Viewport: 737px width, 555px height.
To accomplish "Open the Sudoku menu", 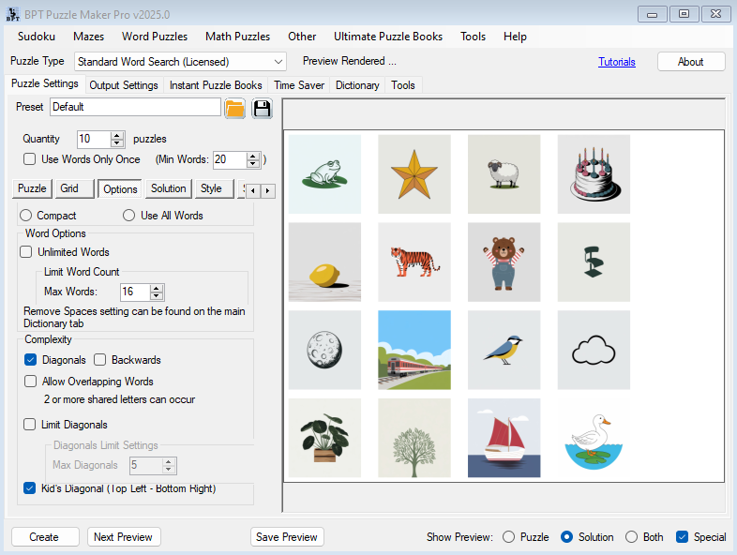I will (37, 37).
